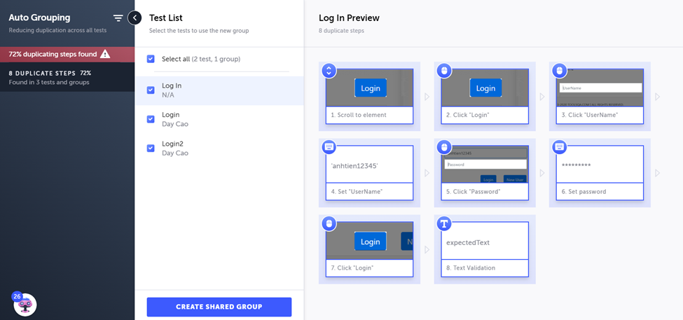Uncheck the Log In test checkbox
683x320 pixels.
151,90
